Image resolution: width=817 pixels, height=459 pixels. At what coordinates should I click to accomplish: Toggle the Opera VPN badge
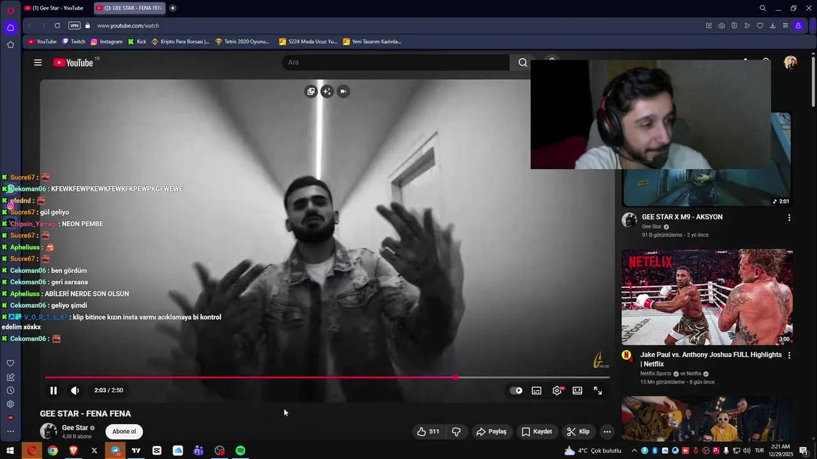coord(75,25)
